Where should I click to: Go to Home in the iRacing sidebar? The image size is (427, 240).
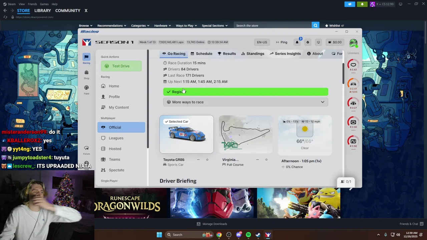pos(121,86)
